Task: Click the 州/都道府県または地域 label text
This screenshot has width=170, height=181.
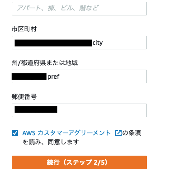Action: point(45,63)
